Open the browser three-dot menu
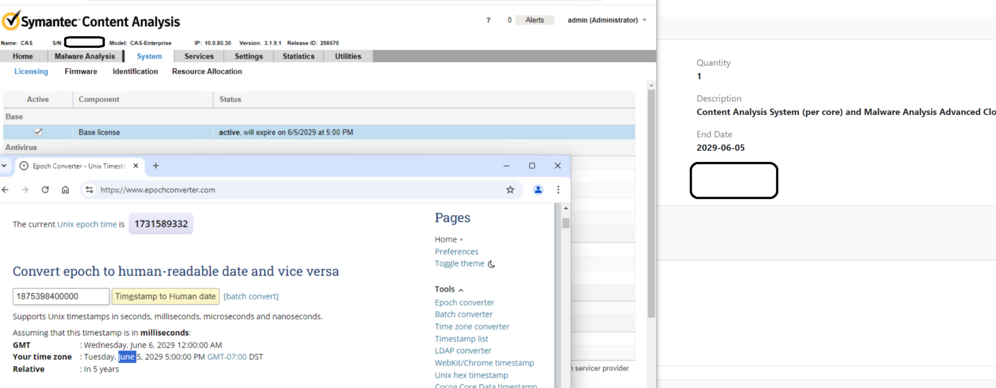This screenshot has height=388, width=996. [558, 189]
